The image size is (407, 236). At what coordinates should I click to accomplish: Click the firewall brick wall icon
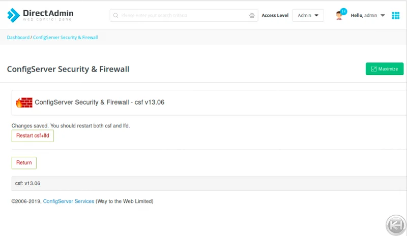24,103
